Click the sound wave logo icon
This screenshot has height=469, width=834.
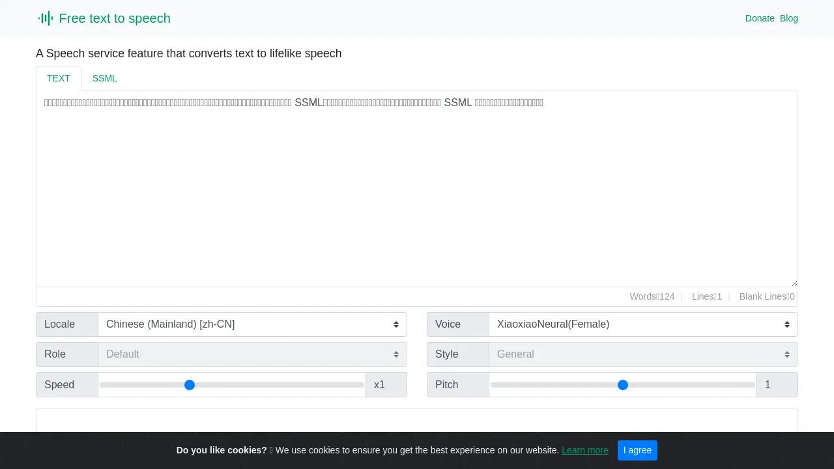(46, 18)
